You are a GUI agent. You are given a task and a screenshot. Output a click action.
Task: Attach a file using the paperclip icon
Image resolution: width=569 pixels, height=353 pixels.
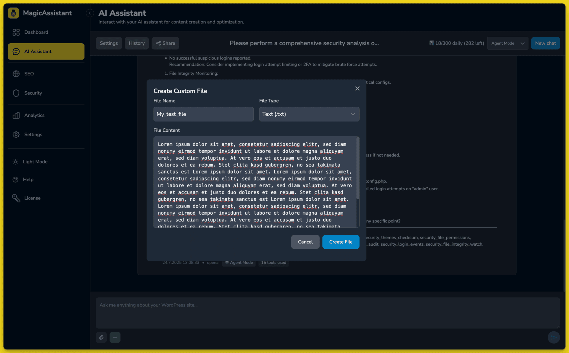(101, 337)
